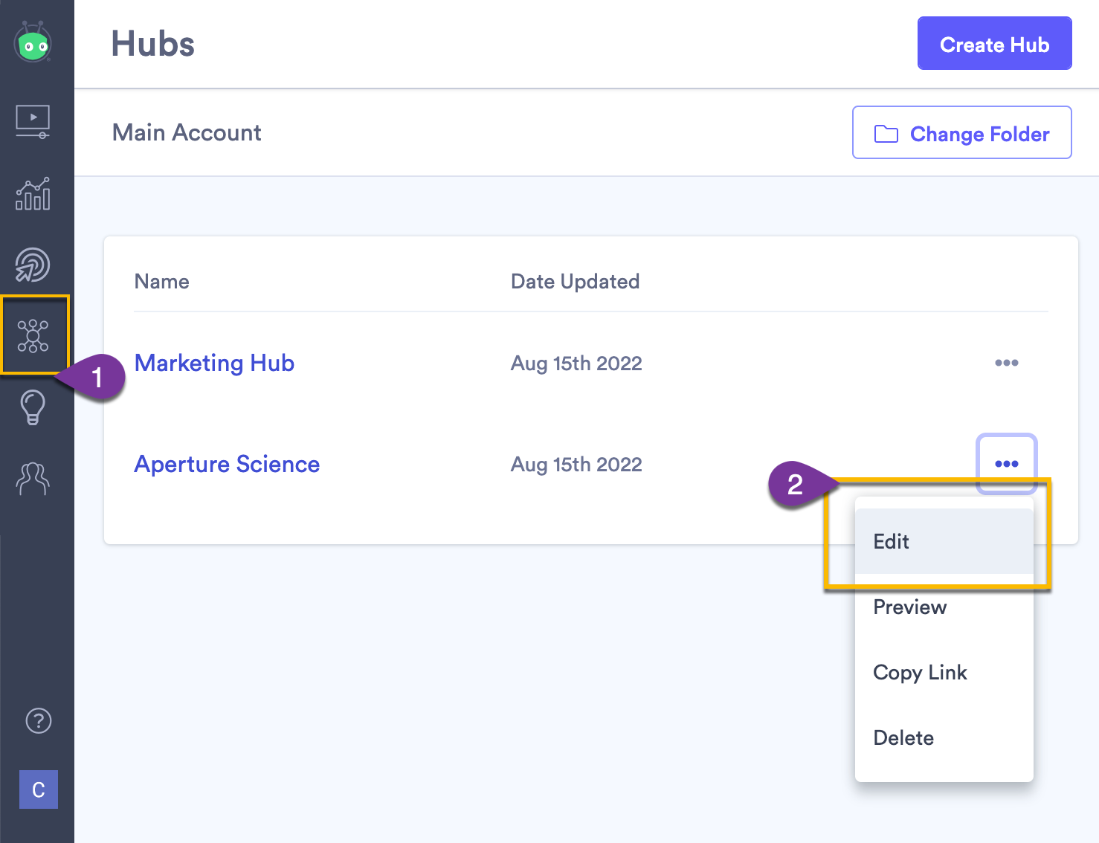The height and width of the screenshot is (843, 1099).
Task: Select the analytics bar chart icon
Action: coord(33,193)
